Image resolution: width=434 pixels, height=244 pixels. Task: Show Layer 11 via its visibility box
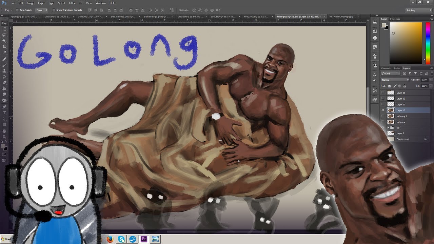383,93
